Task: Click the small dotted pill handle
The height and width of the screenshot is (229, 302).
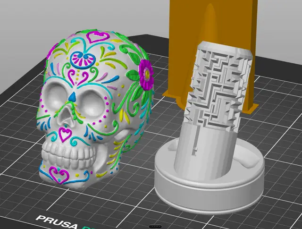Action: [155, 226]
